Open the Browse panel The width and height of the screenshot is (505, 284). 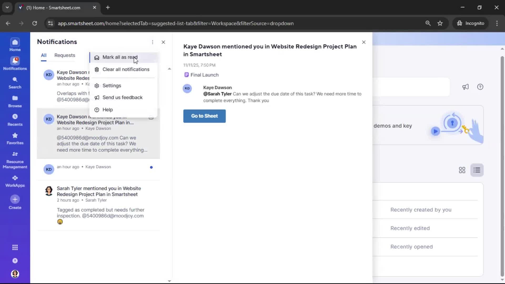(15, 101)
